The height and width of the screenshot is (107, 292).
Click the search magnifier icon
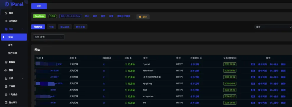(x=290, y=27)
